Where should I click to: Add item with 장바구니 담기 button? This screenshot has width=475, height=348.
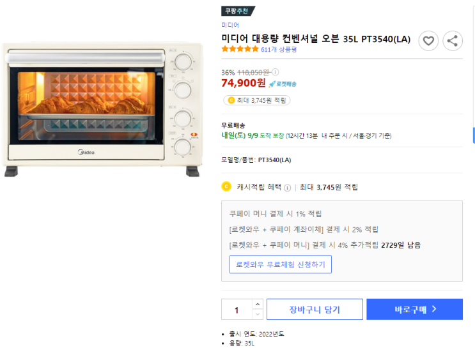pos(315,310)
